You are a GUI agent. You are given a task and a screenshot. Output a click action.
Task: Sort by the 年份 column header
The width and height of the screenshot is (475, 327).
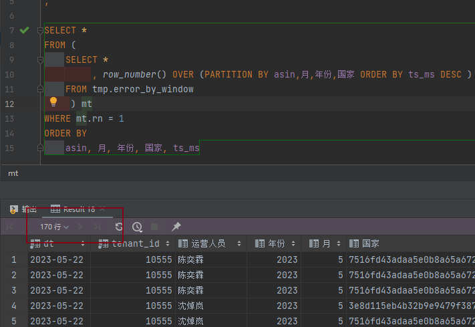click(274, 243)
